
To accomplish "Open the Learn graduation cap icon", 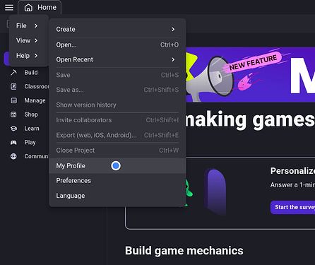I will [x=13, y=129].
